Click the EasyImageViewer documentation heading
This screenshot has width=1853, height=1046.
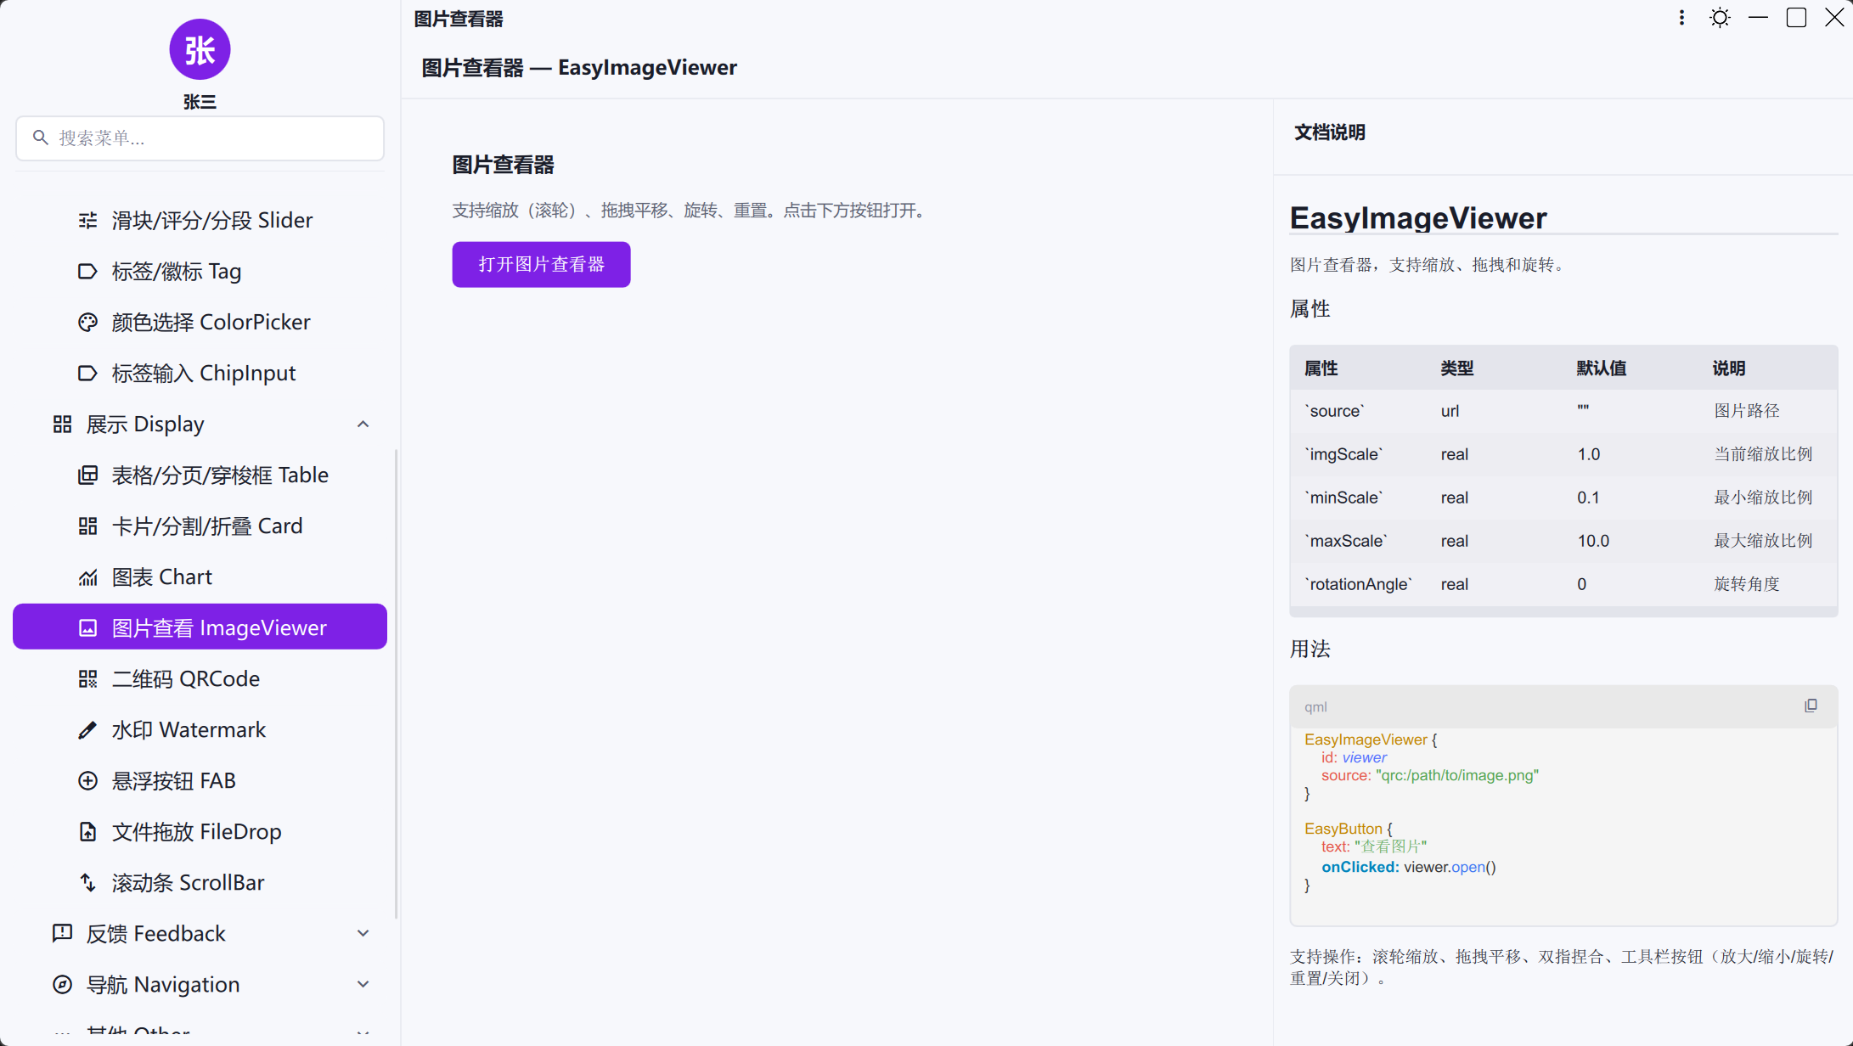[x=1418, y=218]
